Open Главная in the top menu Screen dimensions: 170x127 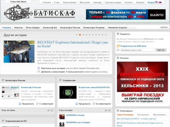tap(46, 2)
